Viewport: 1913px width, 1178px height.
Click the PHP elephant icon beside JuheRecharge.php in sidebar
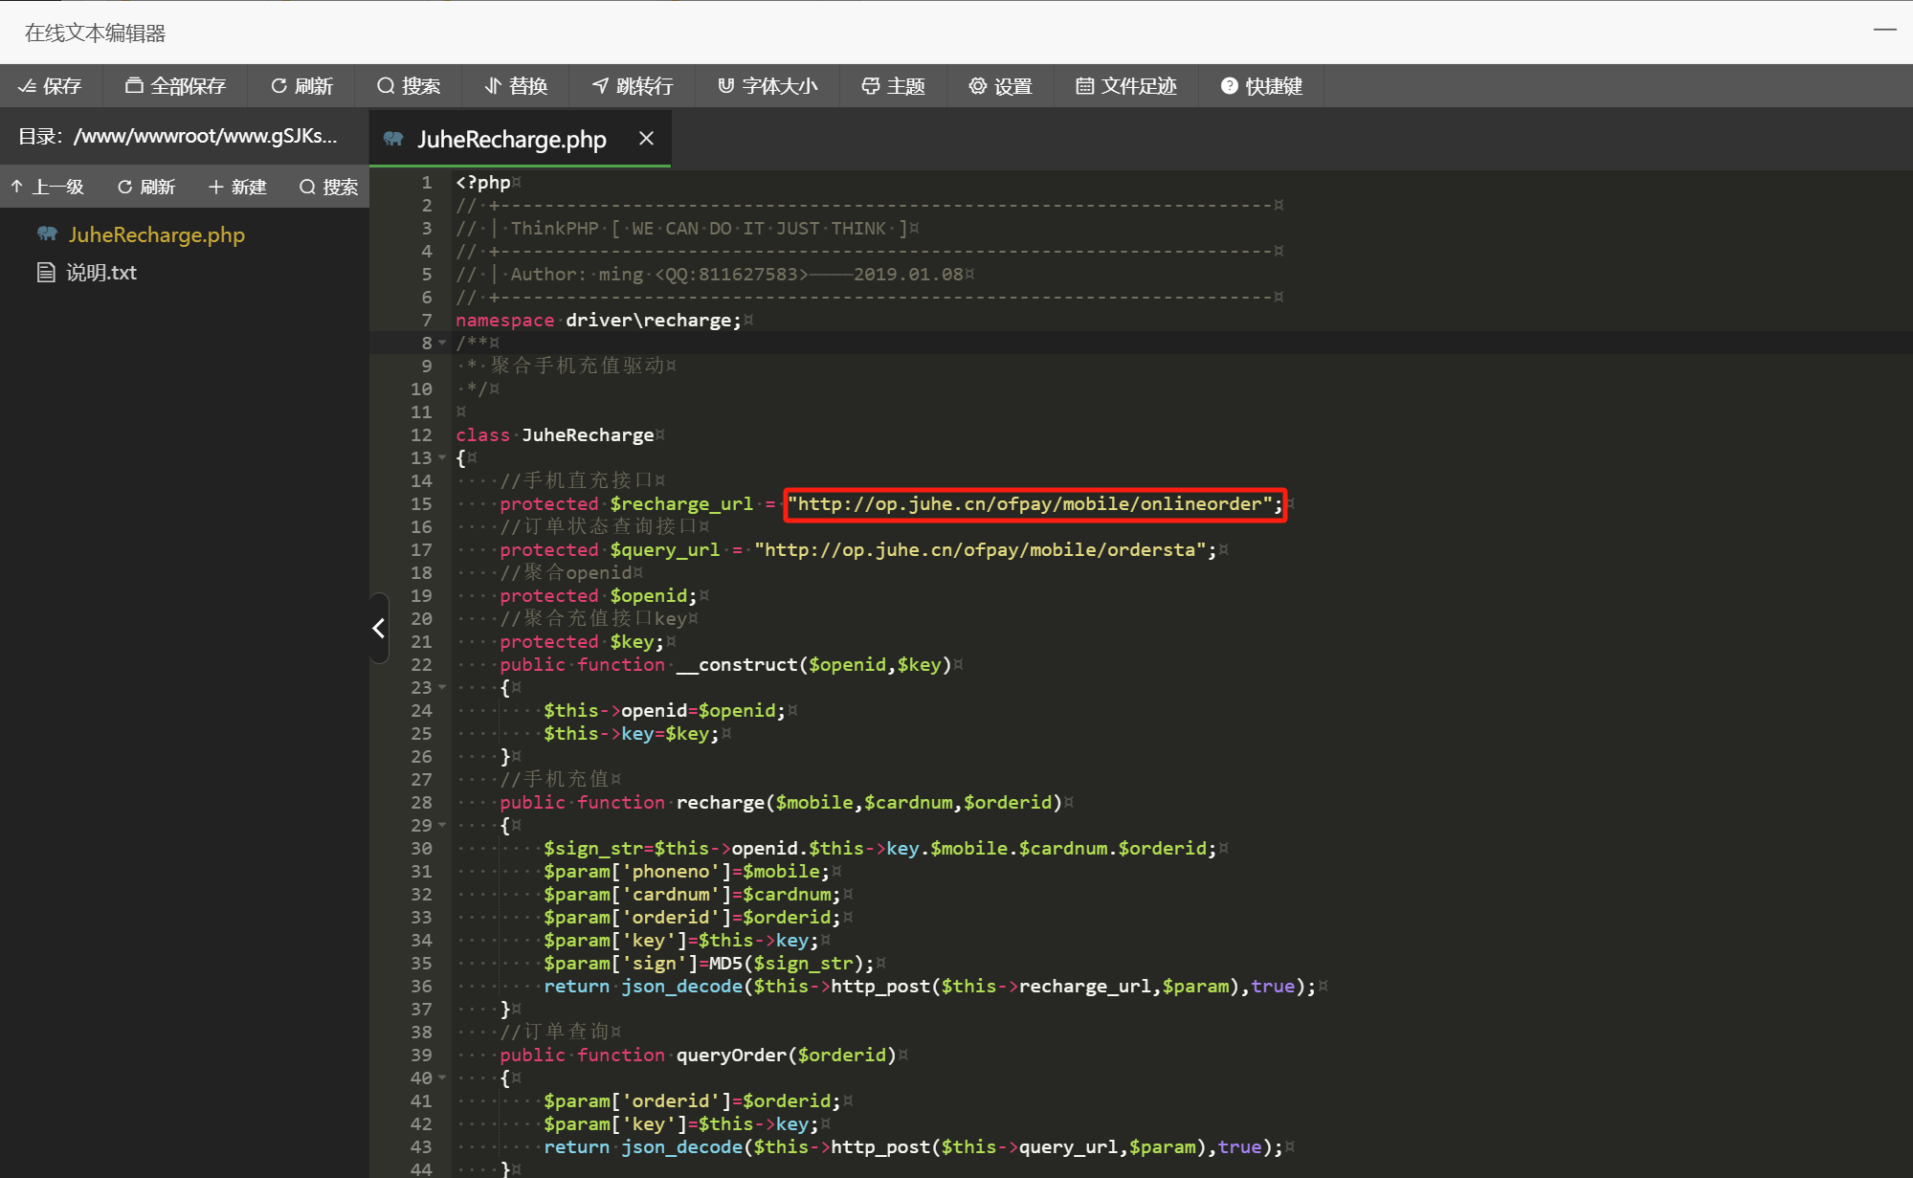47,234
